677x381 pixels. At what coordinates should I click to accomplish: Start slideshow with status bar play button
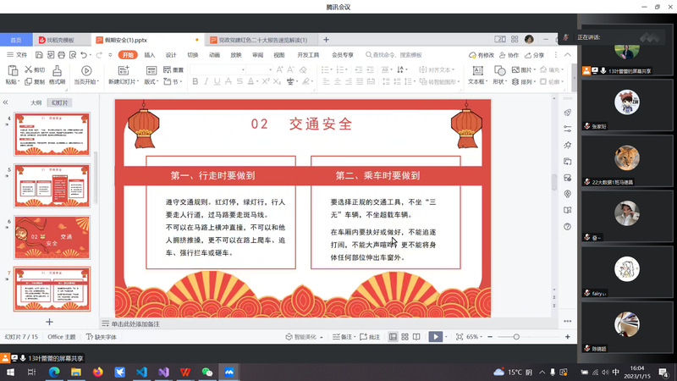[x=435, y=336]
